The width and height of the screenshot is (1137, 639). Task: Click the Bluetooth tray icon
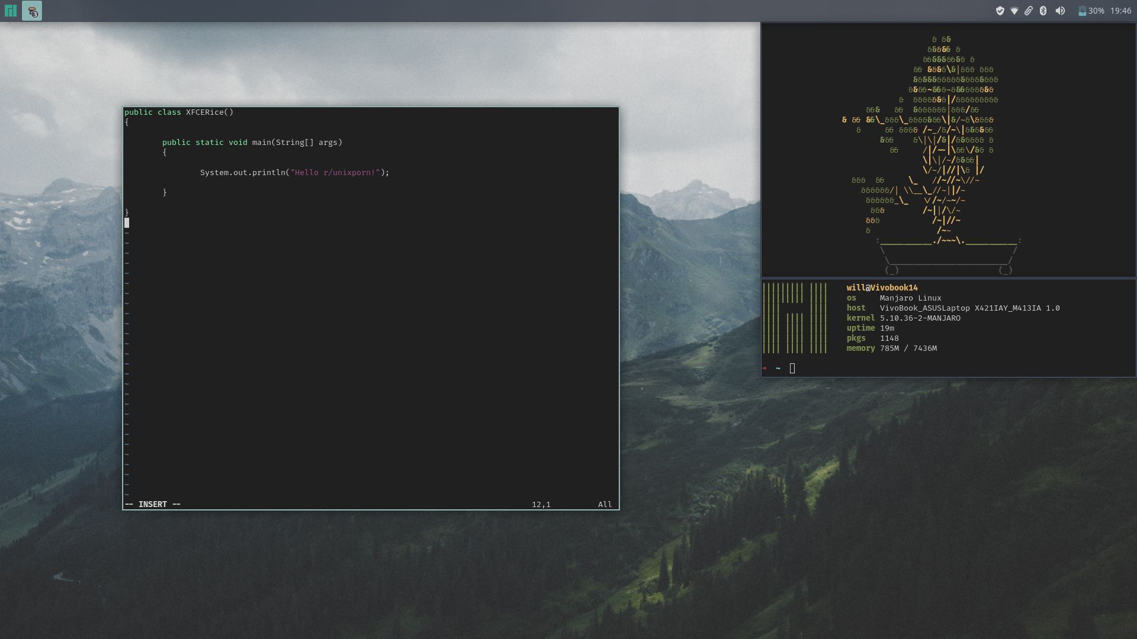[x=1042, y=9]
